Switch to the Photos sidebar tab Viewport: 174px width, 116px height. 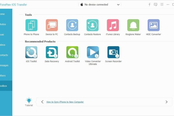tap(6, 24)
